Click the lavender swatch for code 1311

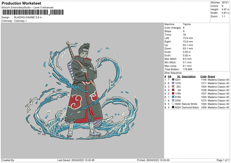(173, 83)
